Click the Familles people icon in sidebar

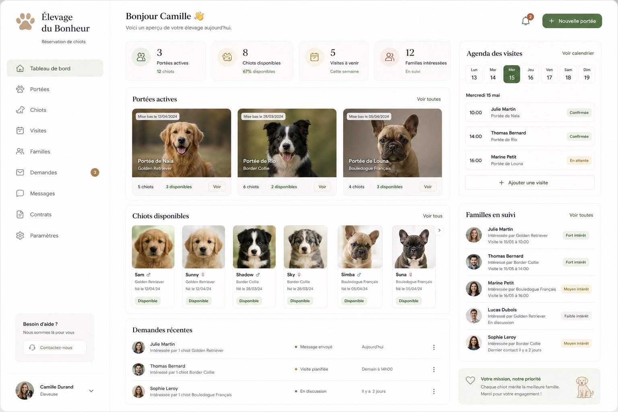(20, 151)
